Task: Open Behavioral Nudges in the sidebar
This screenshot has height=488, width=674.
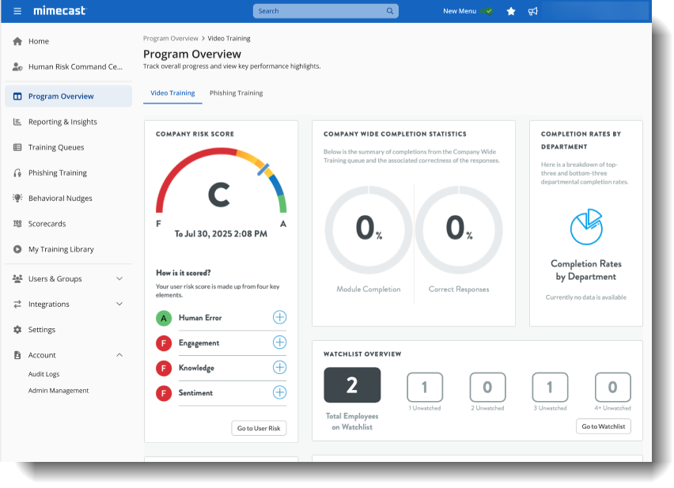Action: tap(59, 199)
